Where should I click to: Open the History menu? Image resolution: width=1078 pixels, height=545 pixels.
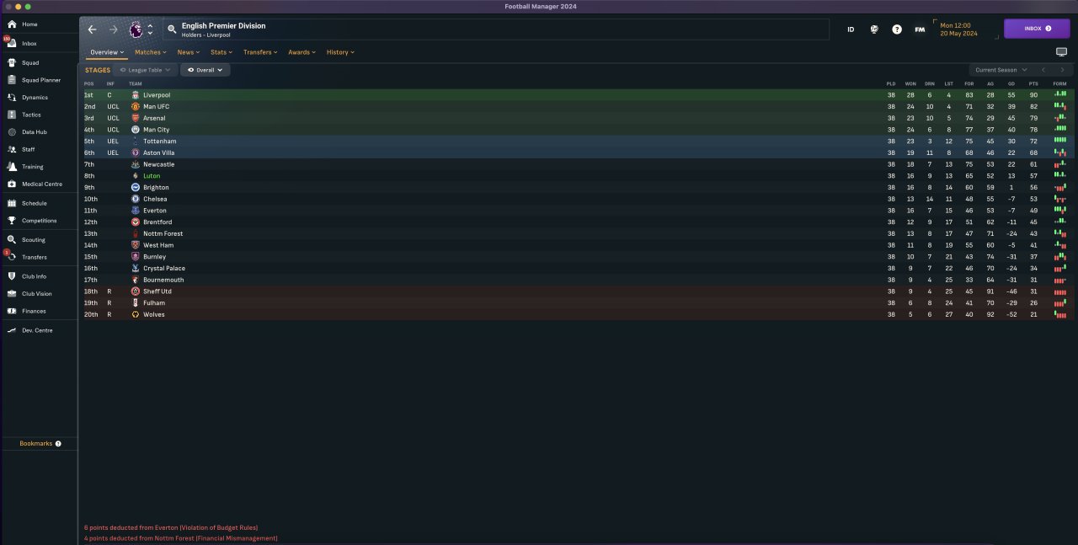click(x=340, y=52)
